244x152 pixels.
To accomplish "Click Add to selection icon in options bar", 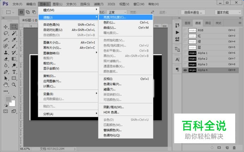I will tap(28, 12).
